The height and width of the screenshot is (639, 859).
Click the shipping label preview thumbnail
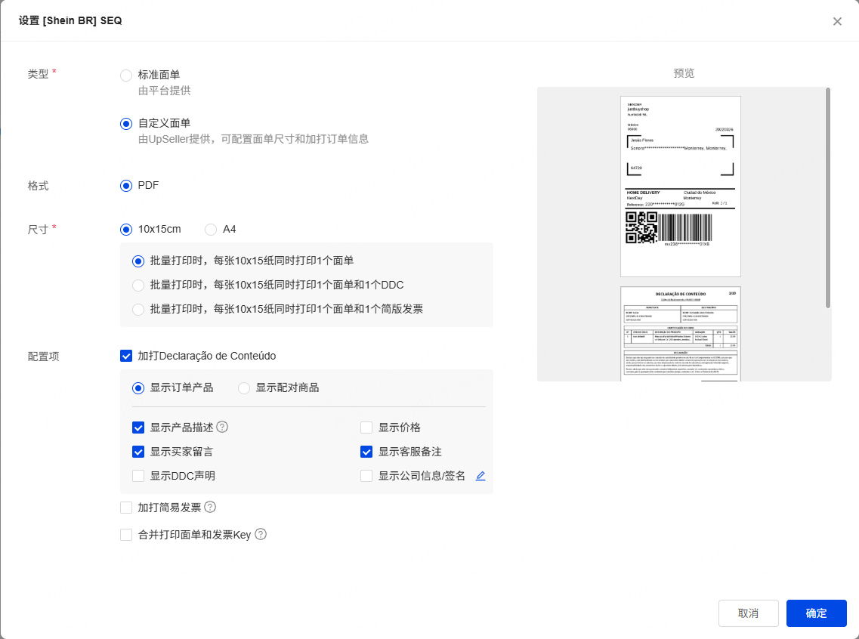[x=680, y=186]
